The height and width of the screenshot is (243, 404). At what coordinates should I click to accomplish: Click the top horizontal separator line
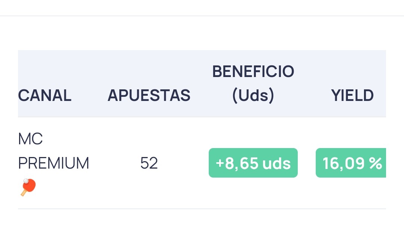(202, 16)
